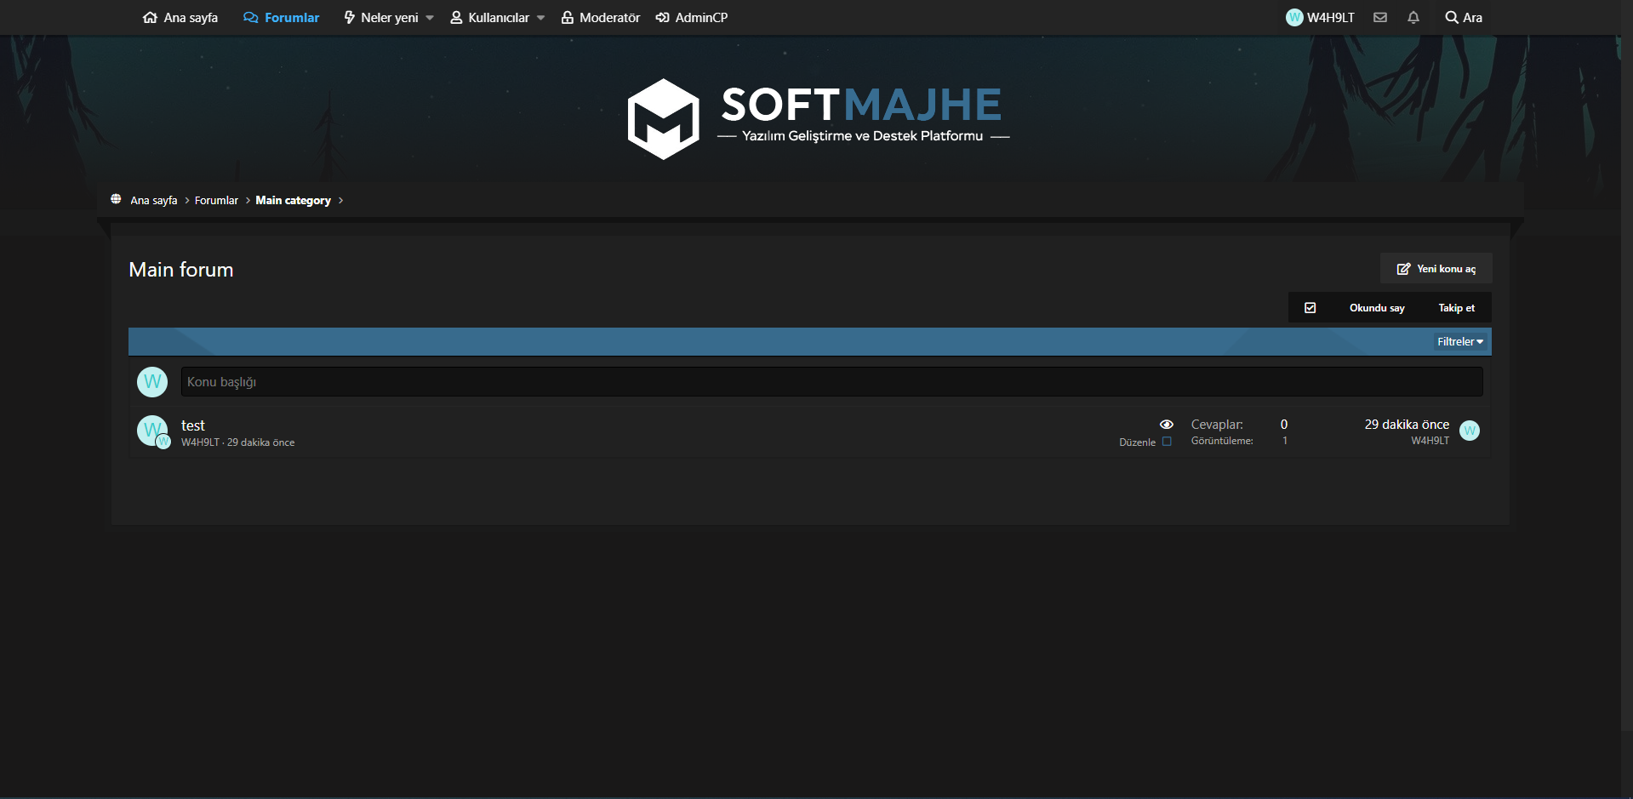This screenshot has height=799, width=1633.
Task: Expand the Neler yeni menu chevron
Action: pyautogui.click(x=429, y=17)
